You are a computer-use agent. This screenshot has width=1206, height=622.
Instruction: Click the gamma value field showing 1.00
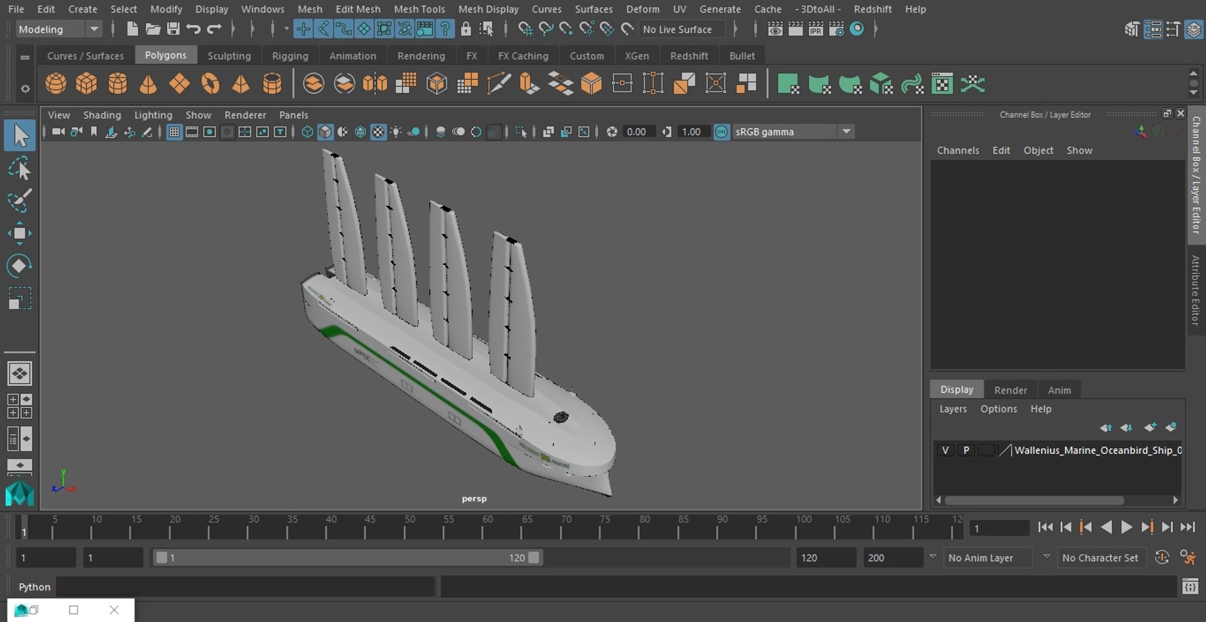coord(693,132)
